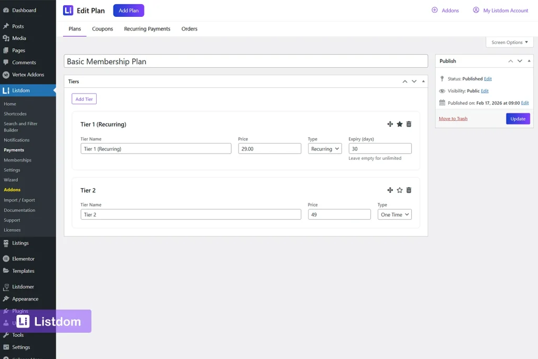Click the calendar icon next to Published on date
The image size is (538, 359).
coord(442,102)
